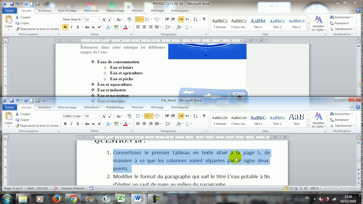The image size is (363, 204).
Task: Click font color button in Pile_Word window
Action: pos(125,124)
